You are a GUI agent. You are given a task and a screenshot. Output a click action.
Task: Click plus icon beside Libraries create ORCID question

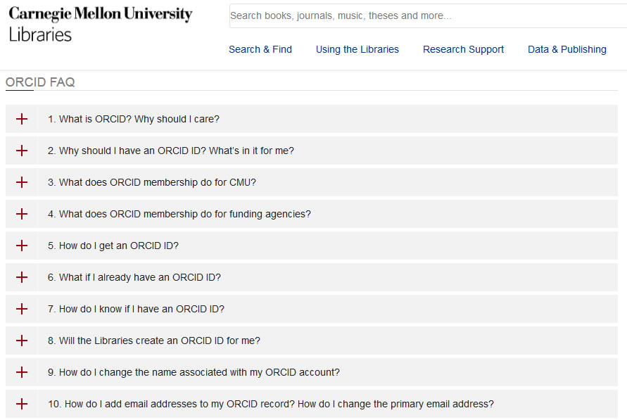(x=22, y=341)
